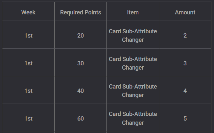The width and height of the screenshot is (214, 133).
Task: Select the Required Points cell showing 30
Action: pos(81,63)
